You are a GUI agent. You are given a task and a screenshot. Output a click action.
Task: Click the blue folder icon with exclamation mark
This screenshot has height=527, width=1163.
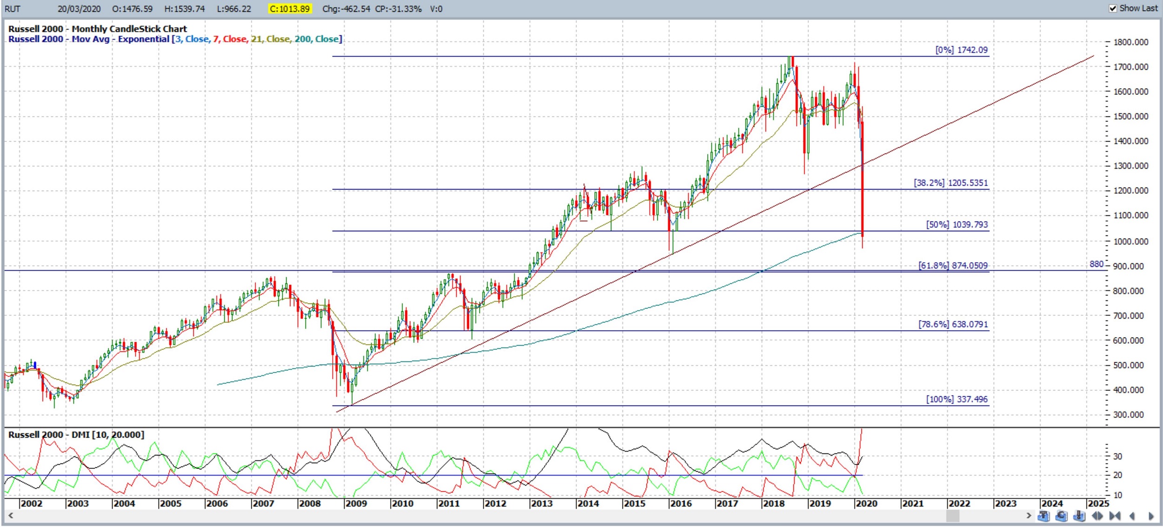pos(1079,516)
